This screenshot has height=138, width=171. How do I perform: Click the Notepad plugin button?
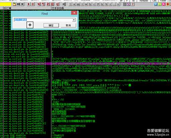pyautogui.click(x=144, y=1)
